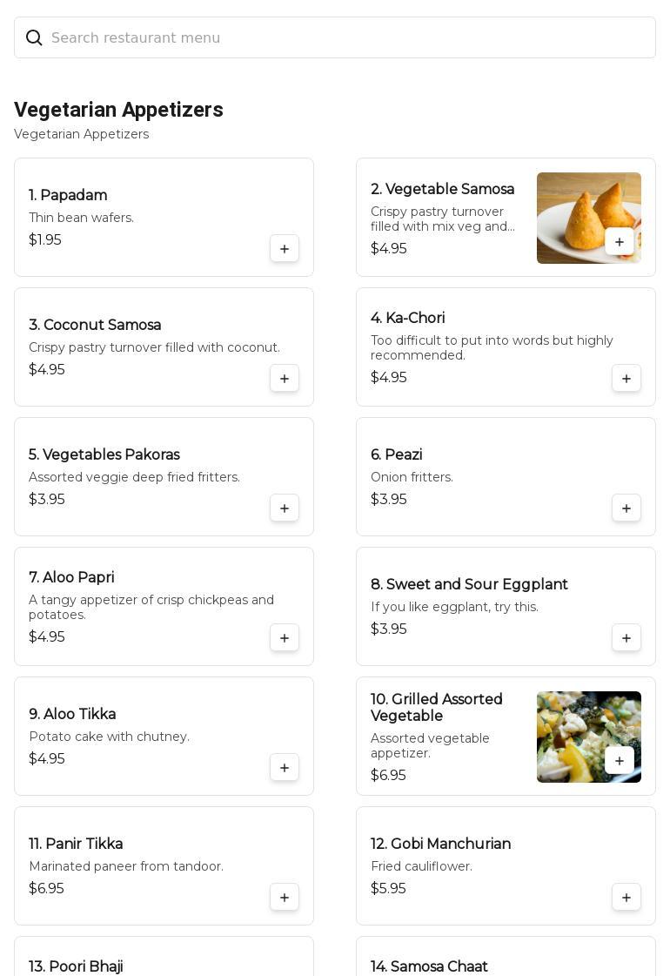This screenshot has width=670, height=976.
Task: Add Grilled Assorted Vegetable to order
Action: (620, 761)
